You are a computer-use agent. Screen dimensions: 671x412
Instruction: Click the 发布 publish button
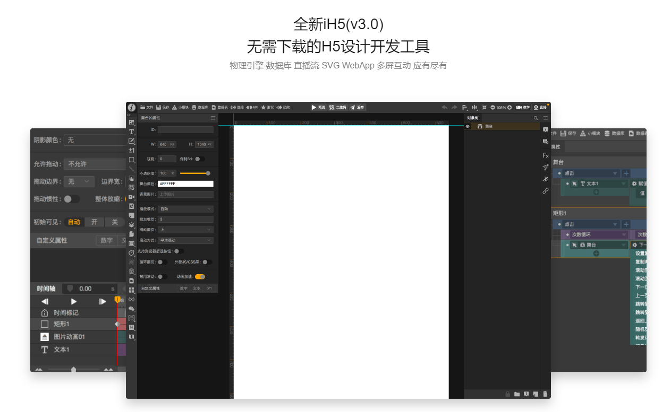pyautogui.click(x=357, y=107)
